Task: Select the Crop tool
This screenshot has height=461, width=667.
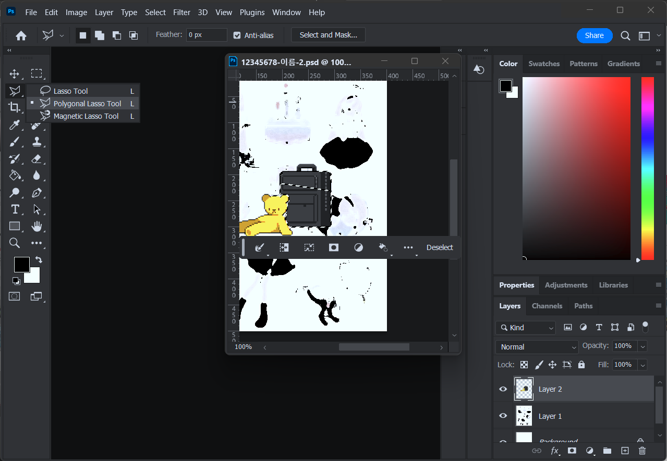Action: pyautogui.click(x=15, y=107)
